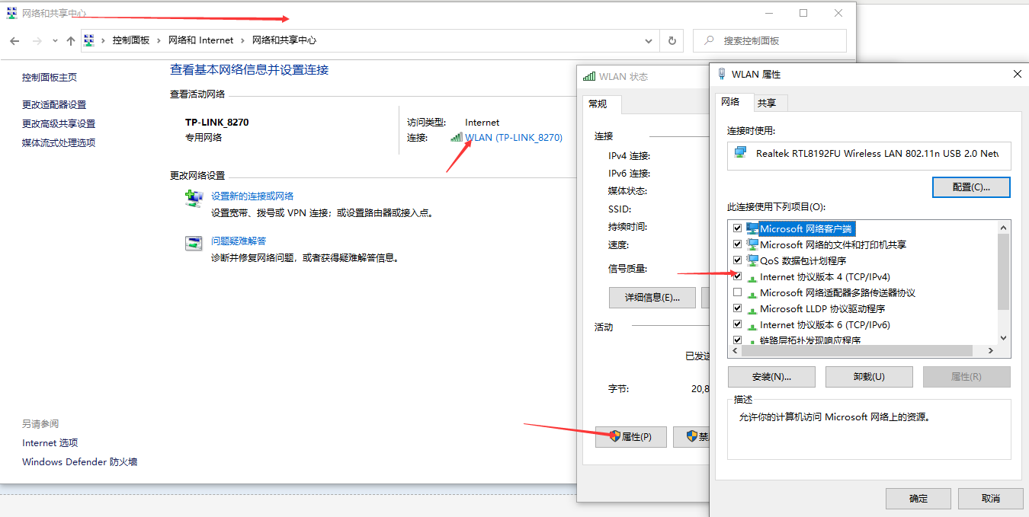Image resolution: width=1029 pixels, height=517 pixels.
Task: Click 配置(C)... button
Action: click(x=971, y=187)
